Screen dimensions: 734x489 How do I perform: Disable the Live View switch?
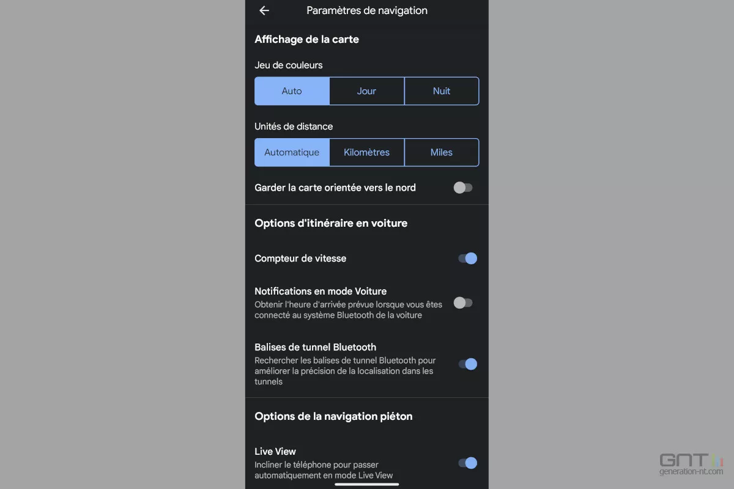pyautogui.click(x=467, y=463)
